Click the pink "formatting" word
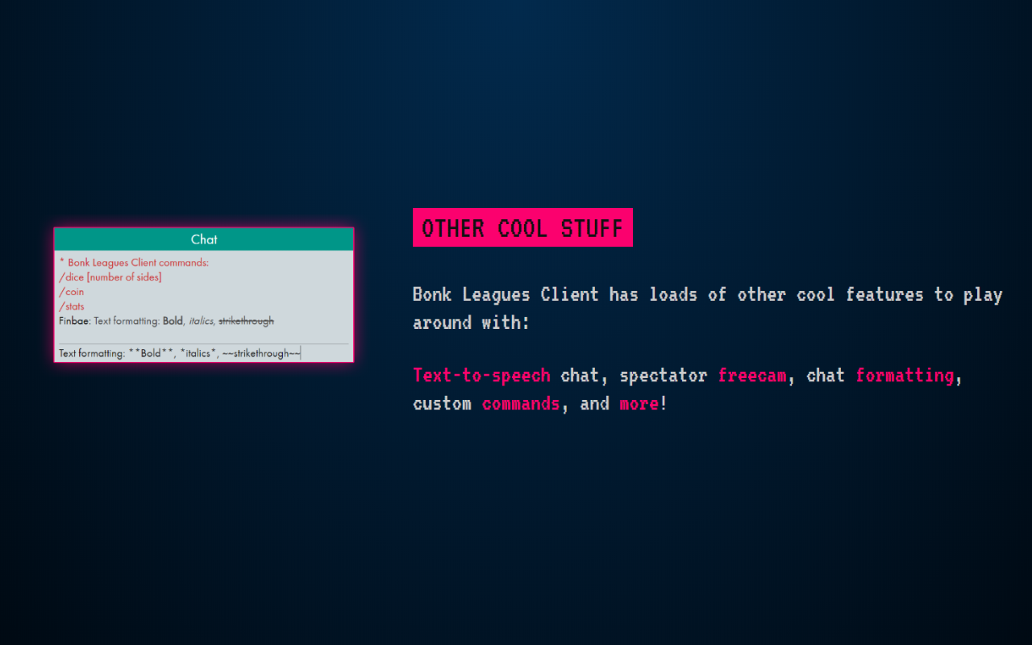Viewport: 1032px width, 645px height. pyautogui.click(x=905, y=375)
